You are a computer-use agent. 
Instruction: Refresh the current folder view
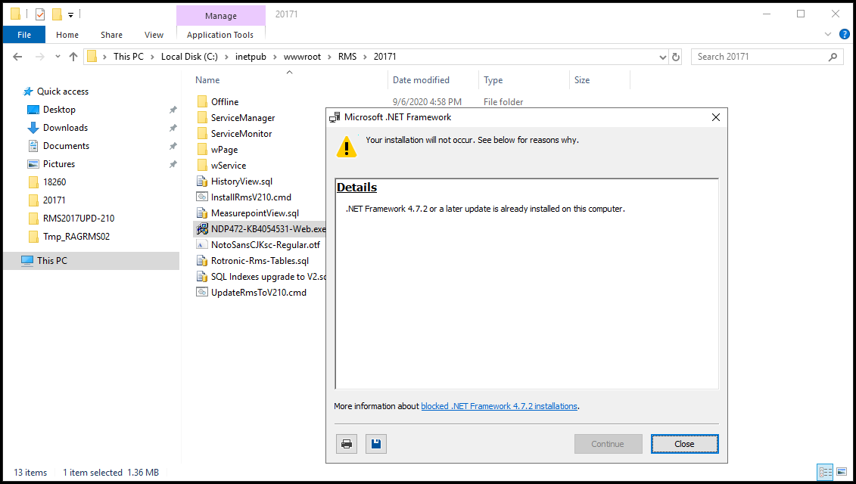676,57
